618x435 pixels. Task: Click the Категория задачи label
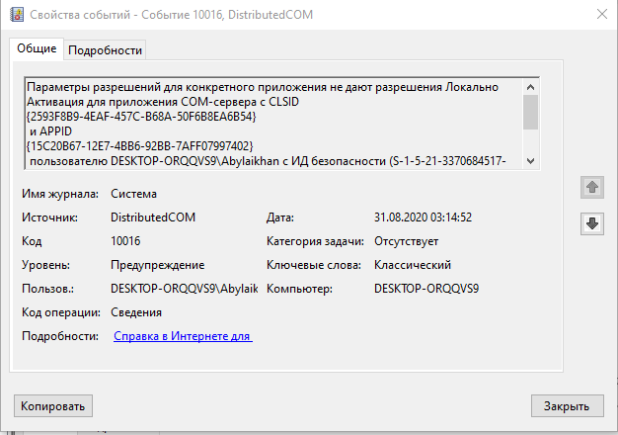pos(315,241)
